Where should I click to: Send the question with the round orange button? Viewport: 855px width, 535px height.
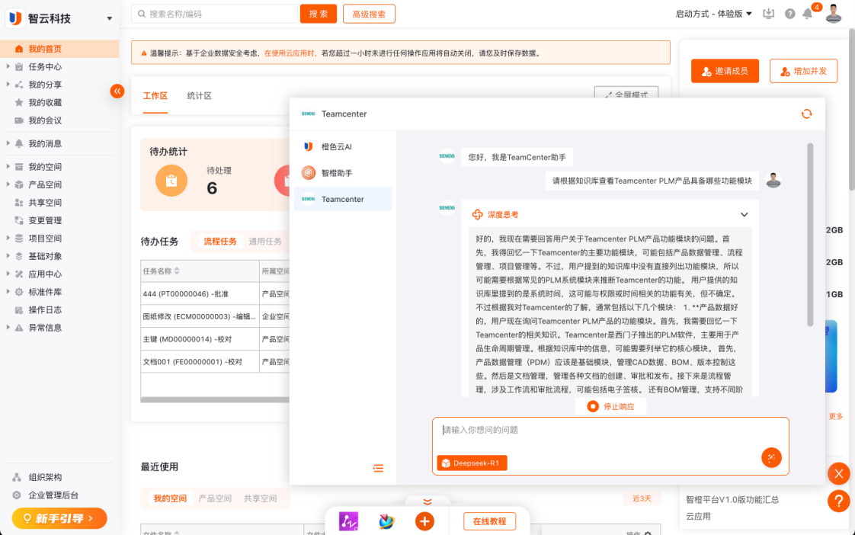[771, 457]
